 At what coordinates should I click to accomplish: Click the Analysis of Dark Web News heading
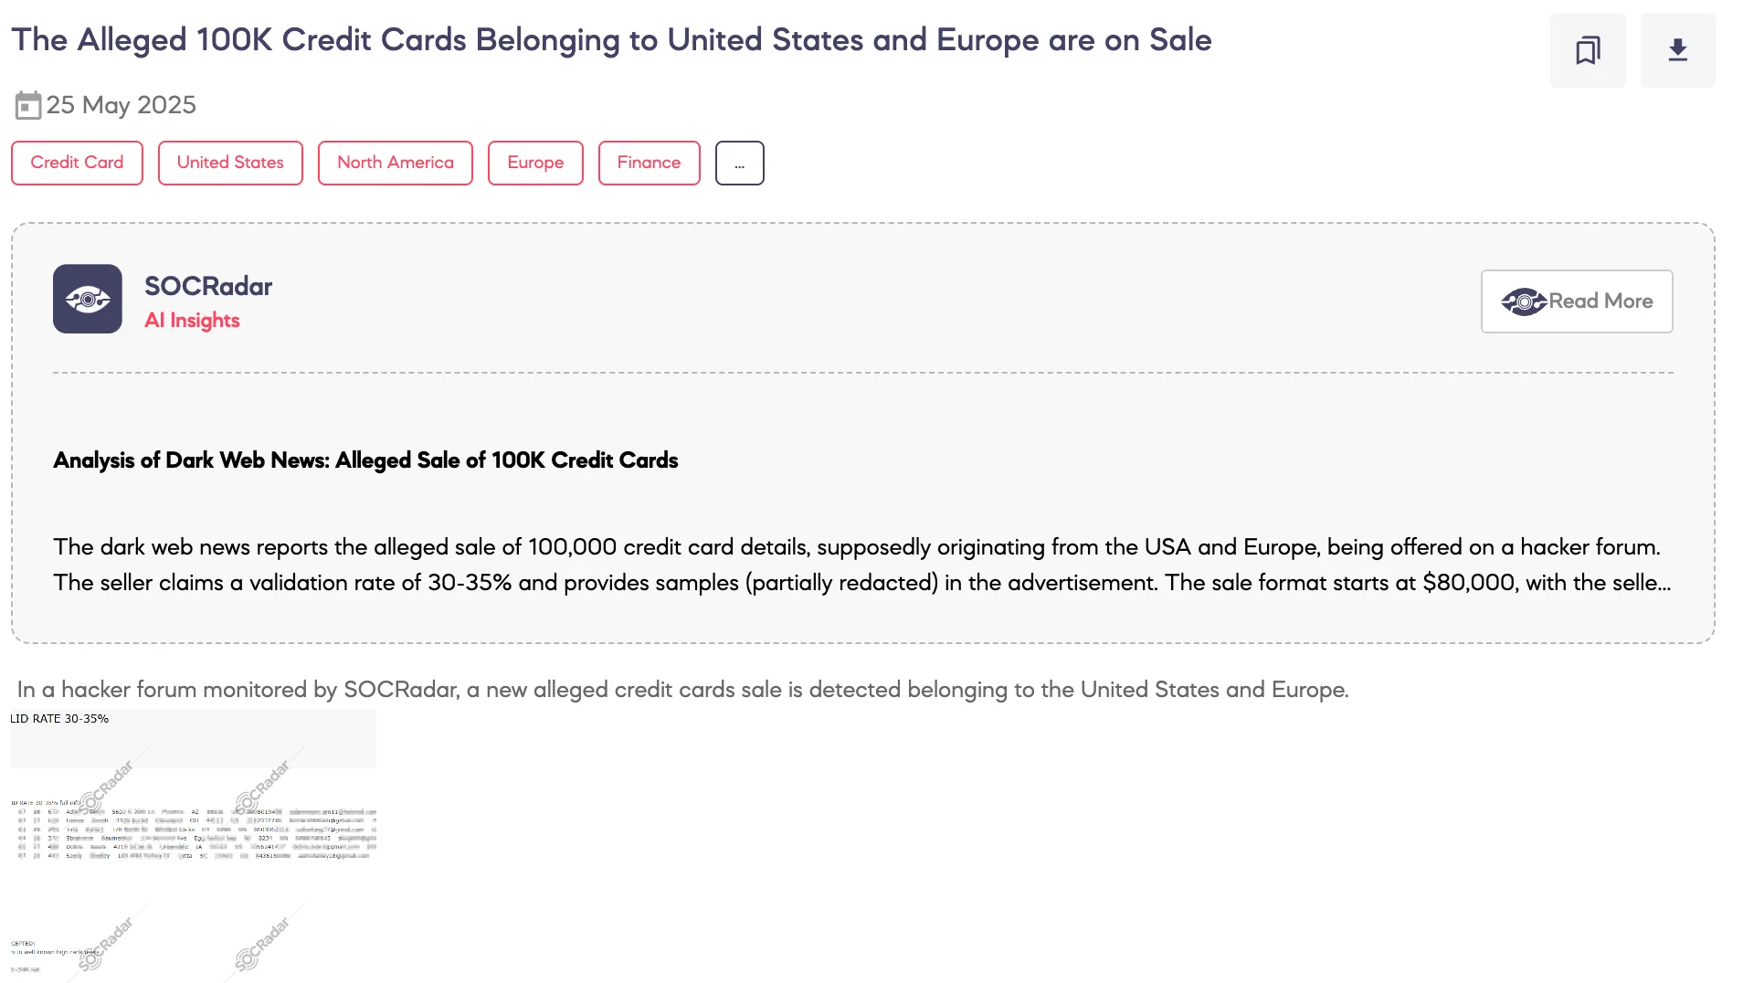coord(365,460)
